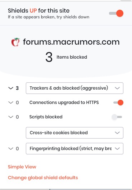Click the Scripts blocked label
This screenshot has width=132, height=190.
[x=46, y=117]
